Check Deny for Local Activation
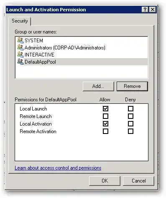 coord(130,123)
